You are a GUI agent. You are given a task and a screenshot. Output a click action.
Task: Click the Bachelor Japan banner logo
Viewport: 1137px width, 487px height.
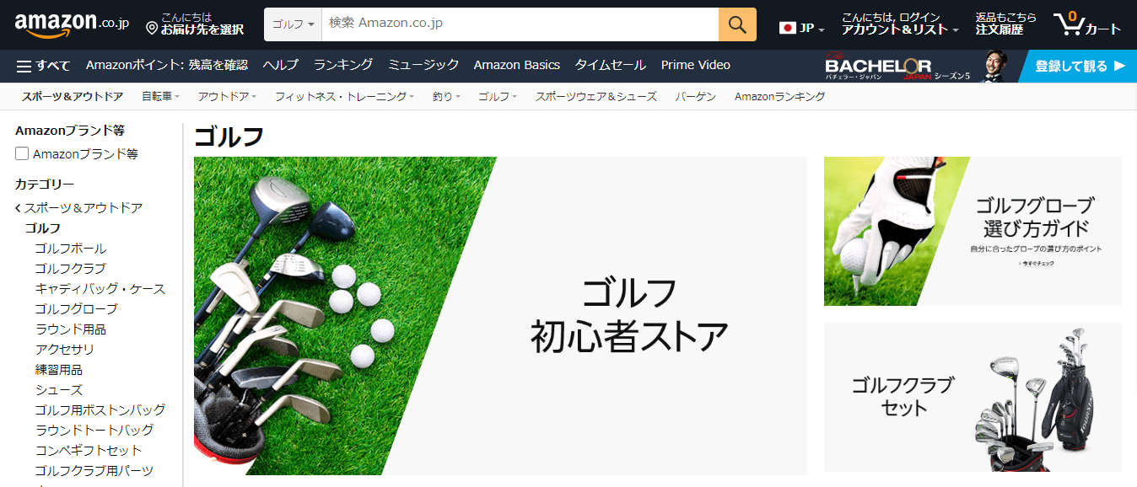[877, 67]
